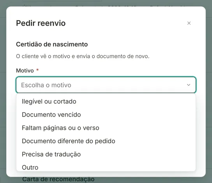Choose 'Documento vencido' as motivo

(106, 115)
